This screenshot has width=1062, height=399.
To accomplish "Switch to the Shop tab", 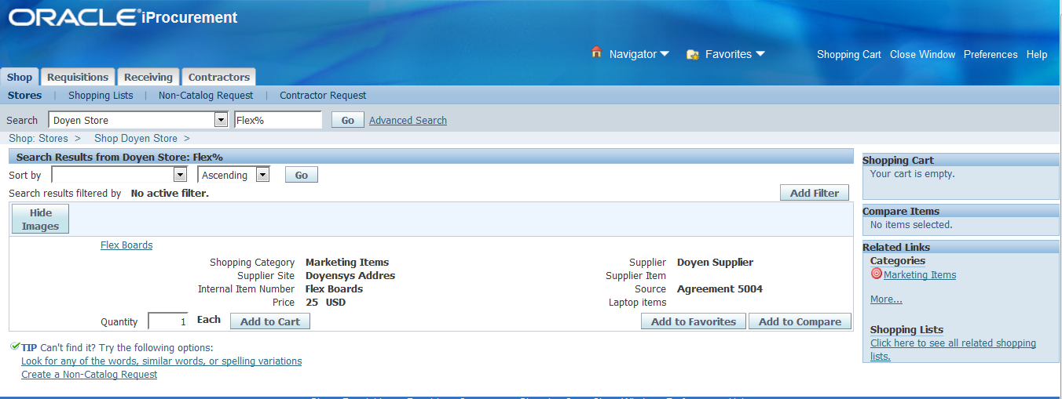I will click(x=20, y=77).
